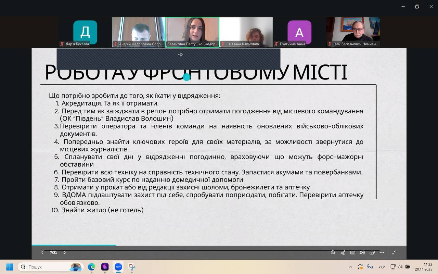Go to the next slide arrow
Screen dimensions: 438x274
tap(65, 253)
